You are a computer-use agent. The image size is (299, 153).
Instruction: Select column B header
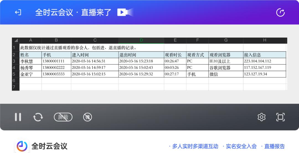pos(56,40)
